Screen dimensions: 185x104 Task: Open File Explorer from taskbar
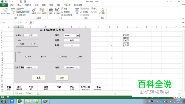[x=29, y=101]
